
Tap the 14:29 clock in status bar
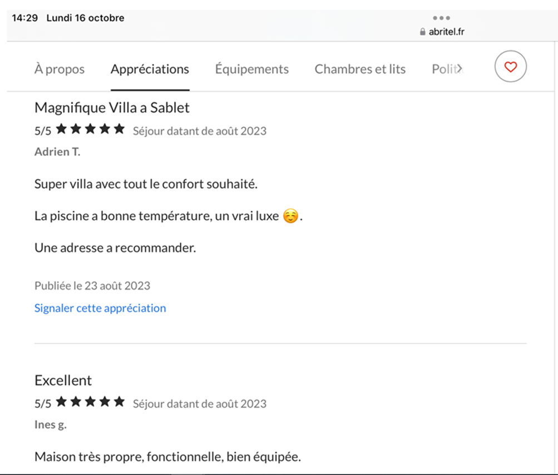point(25,18)
